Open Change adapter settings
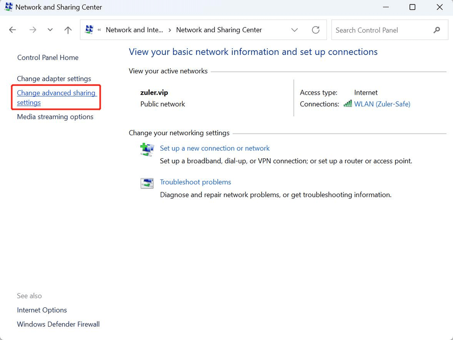The width and height of the screenshot is (453, 340). pos(54,78)
